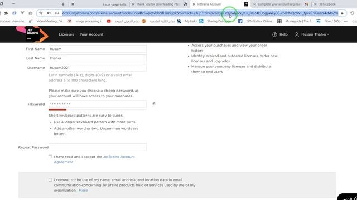Click the Help question-mark icon

274,34
